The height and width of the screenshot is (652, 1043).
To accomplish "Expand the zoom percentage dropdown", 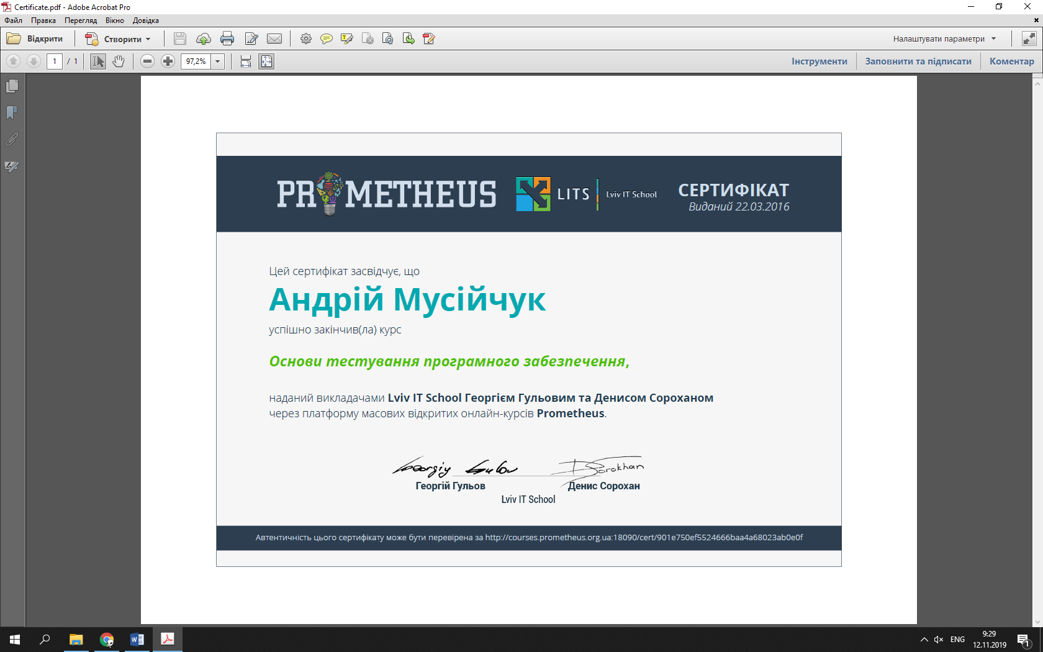I will tap(218, 61).
